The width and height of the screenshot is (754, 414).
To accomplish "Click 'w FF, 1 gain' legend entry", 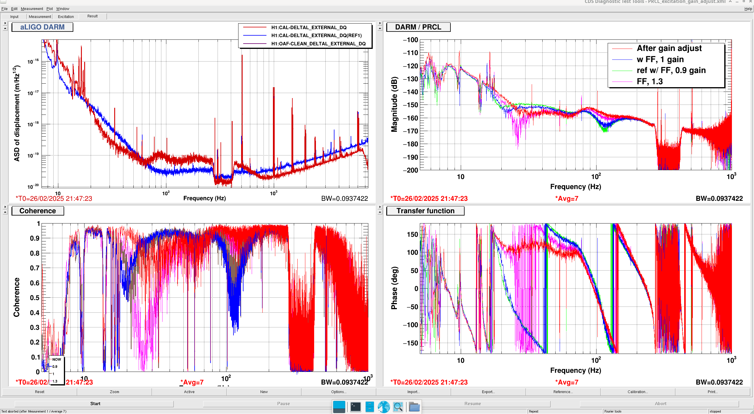I will tap(660, 59).
